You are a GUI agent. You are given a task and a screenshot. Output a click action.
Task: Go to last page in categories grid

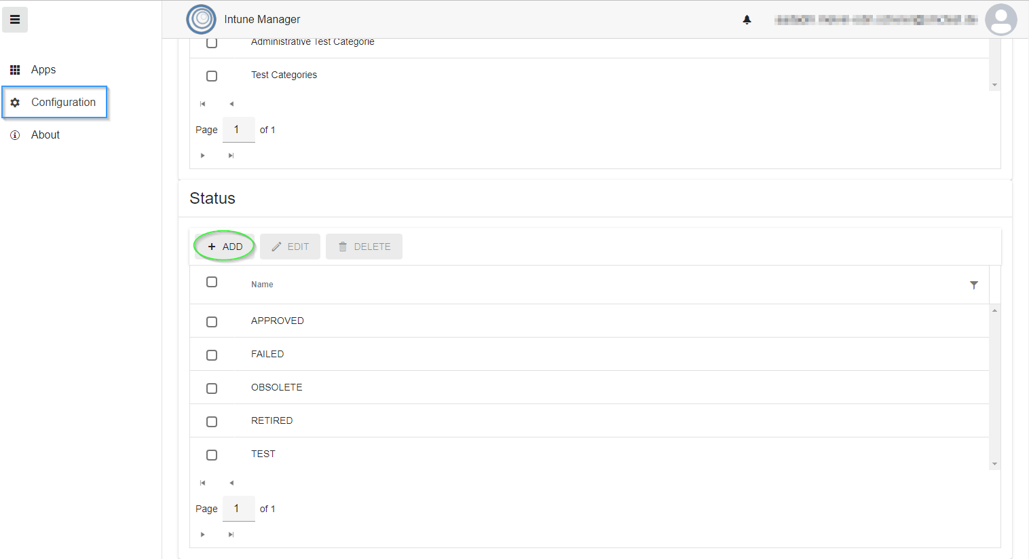click(231, 156)
